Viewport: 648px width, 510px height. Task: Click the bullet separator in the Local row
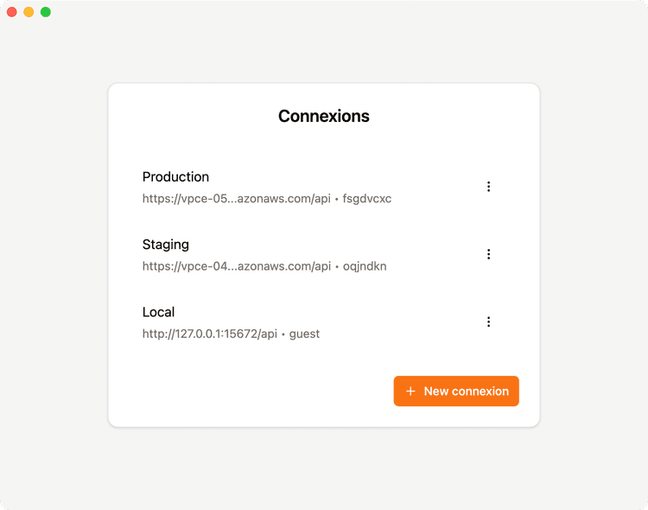(x=283, y=335)
